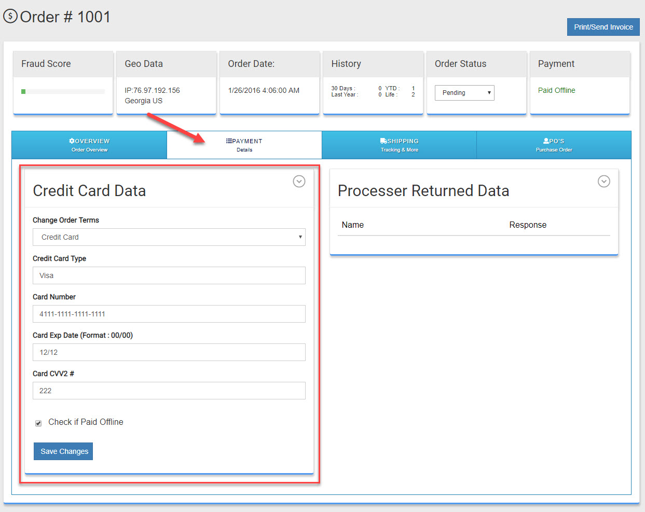The height and width of the screenshot is (512, 645).
Task: Click the dollar sign order icon
Action: pos(10,17)
